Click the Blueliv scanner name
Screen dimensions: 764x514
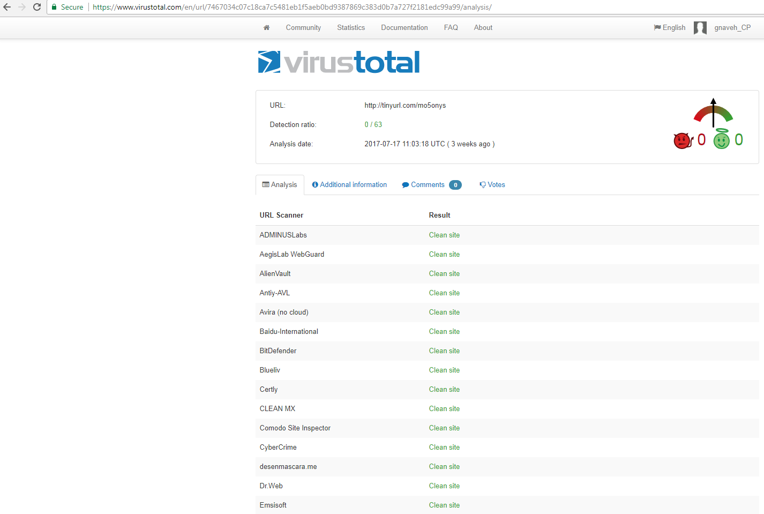click(x=270, y=370)
